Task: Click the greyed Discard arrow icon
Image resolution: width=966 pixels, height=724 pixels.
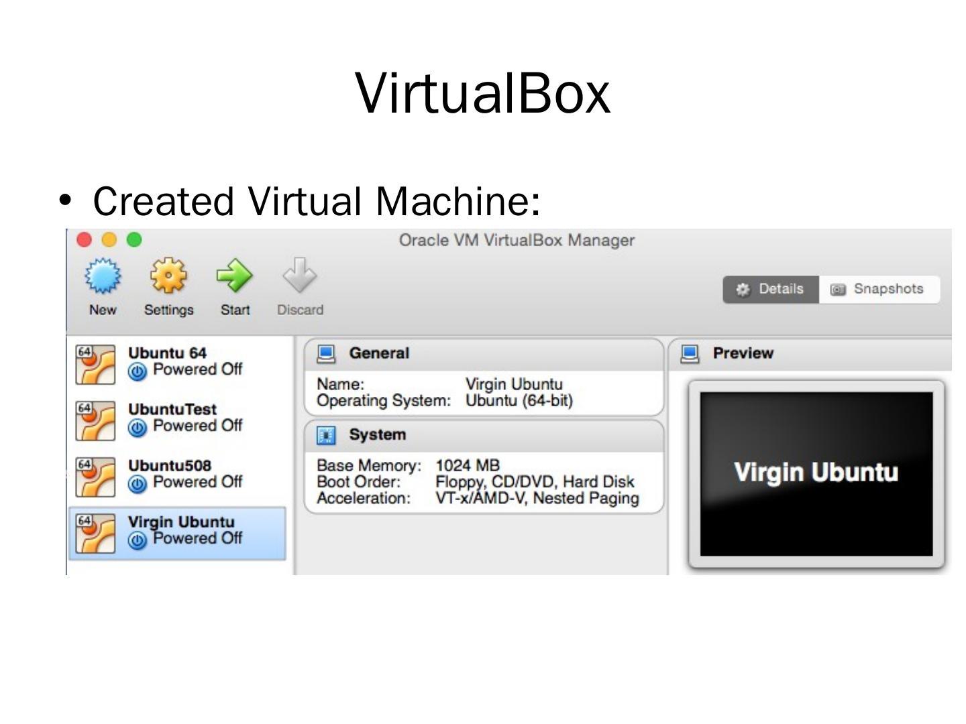Action: (x=299, y=276)
